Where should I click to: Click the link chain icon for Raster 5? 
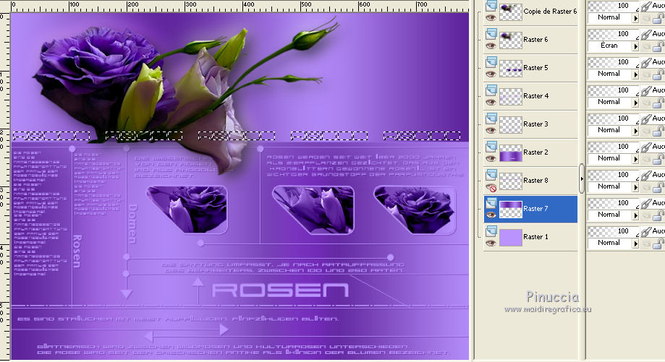(x=646, y=63)
